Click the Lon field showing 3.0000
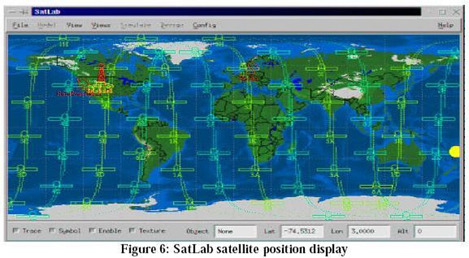This screenshot has height=258, width=469. [369, 231]
